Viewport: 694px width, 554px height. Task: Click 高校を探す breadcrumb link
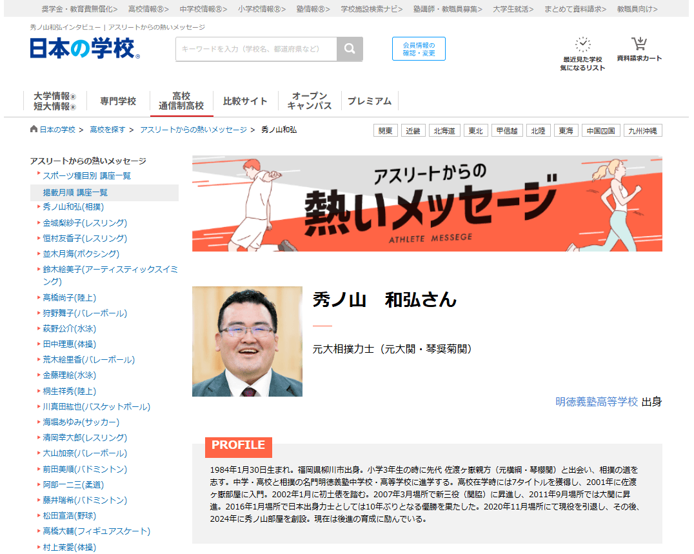pos(108,130)
